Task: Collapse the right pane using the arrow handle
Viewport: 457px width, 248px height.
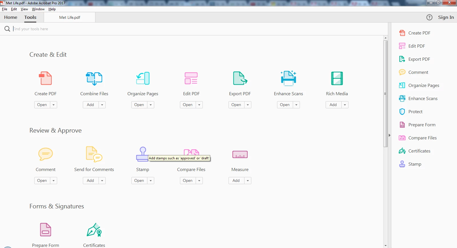Action: pos(389,135)
